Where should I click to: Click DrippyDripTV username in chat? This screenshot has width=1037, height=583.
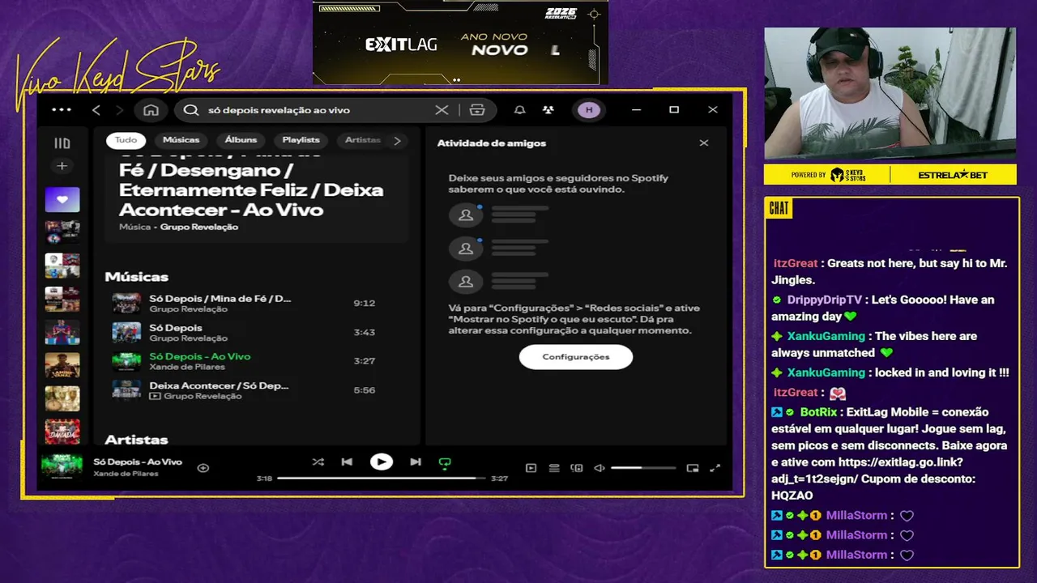(x=825, y=300)
